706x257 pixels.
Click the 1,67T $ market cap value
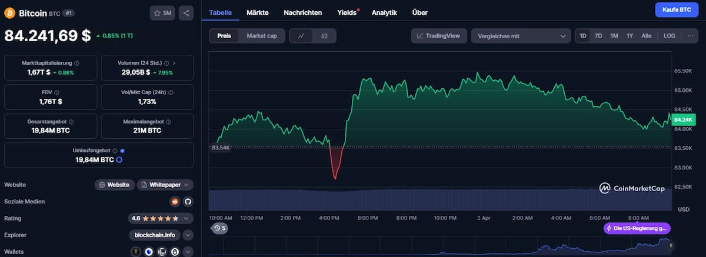point(39,72)
